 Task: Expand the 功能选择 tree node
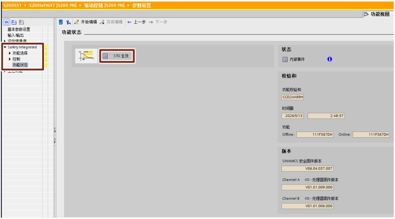10,53
